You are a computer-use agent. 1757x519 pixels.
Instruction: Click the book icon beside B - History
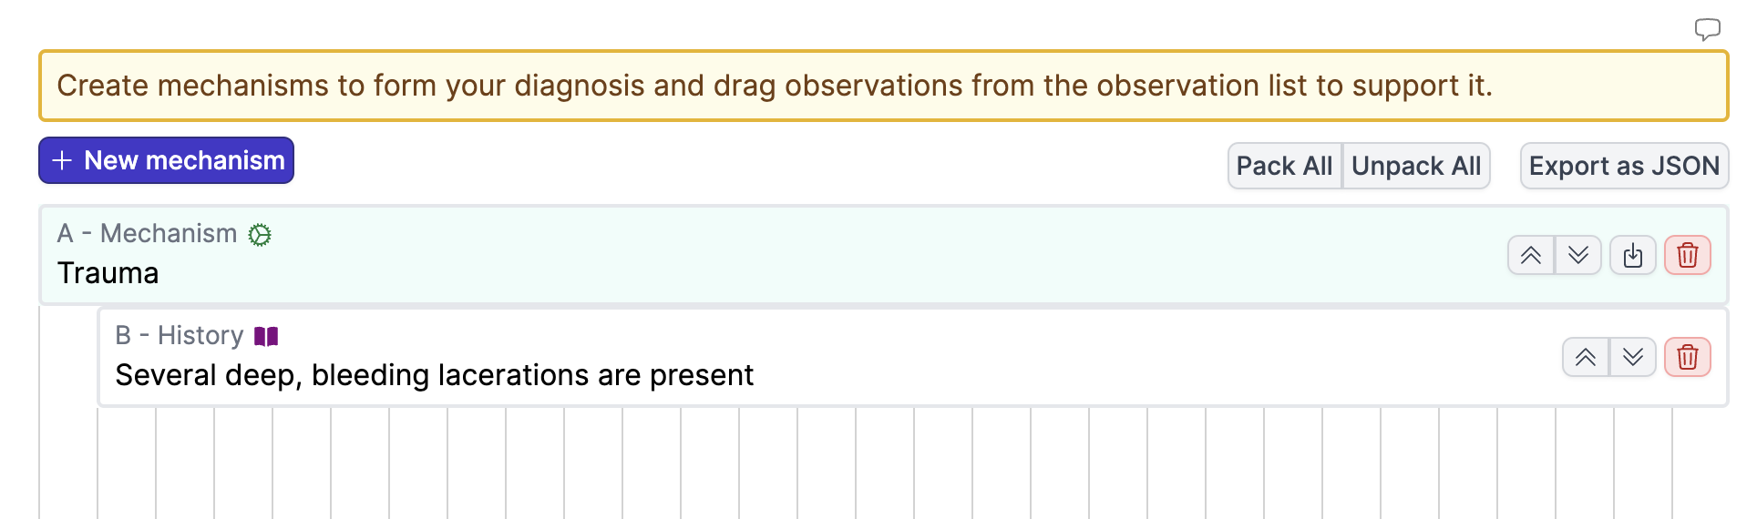tap(266, 337)
